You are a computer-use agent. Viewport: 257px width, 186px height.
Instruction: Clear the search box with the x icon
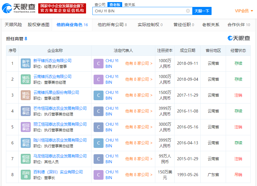(188, 11)
